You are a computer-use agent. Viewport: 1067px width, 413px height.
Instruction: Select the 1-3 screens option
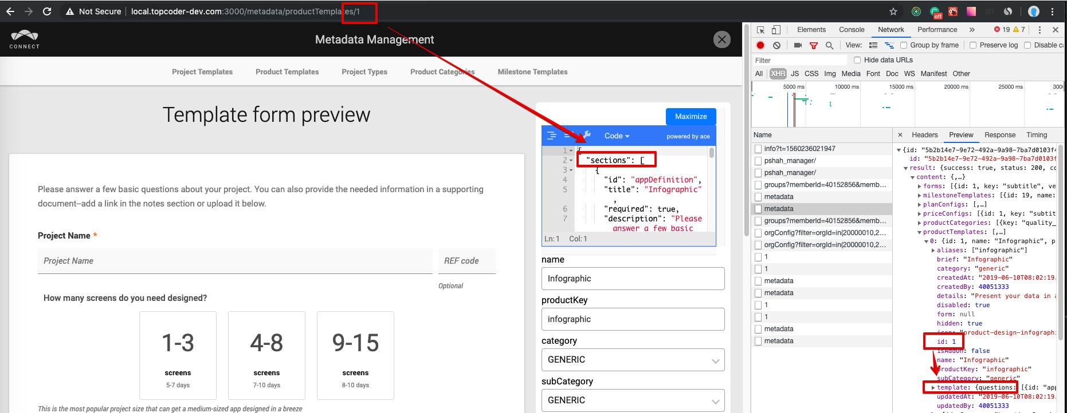pos(178,355)
